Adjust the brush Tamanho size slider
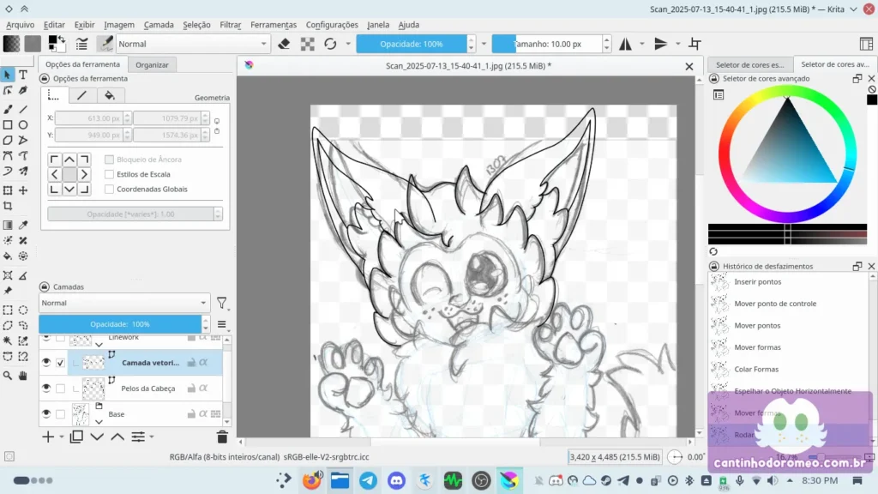The image size is (878, 494). click(x=547, y=44)
